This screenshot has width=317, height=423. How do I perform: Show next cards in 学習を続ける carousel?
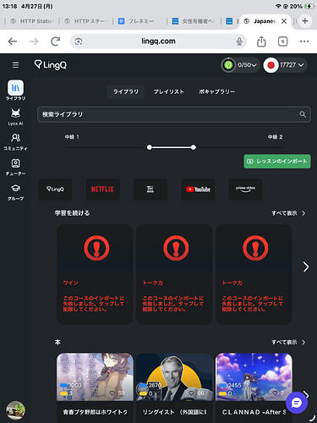(x=306, y=266)
